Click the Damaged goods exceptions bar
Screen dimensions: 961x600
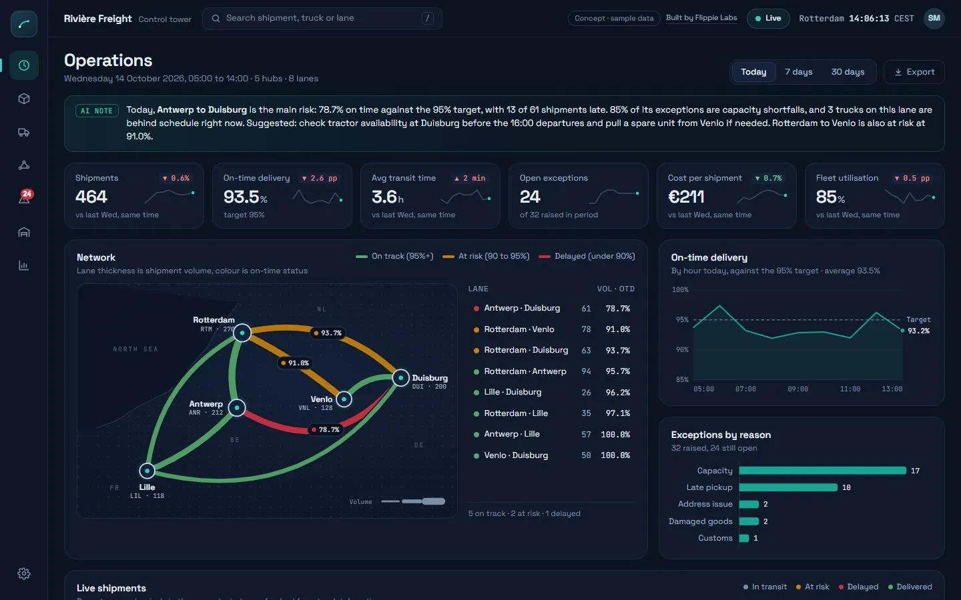click(749, 521)
